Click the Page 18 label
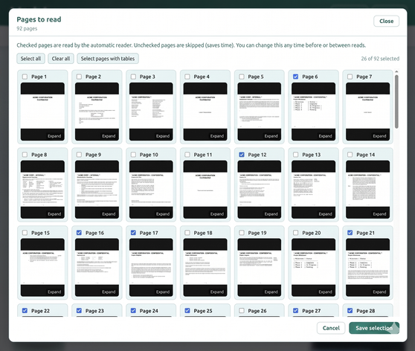This screenshot has width=415, height=351. [203, 233]
